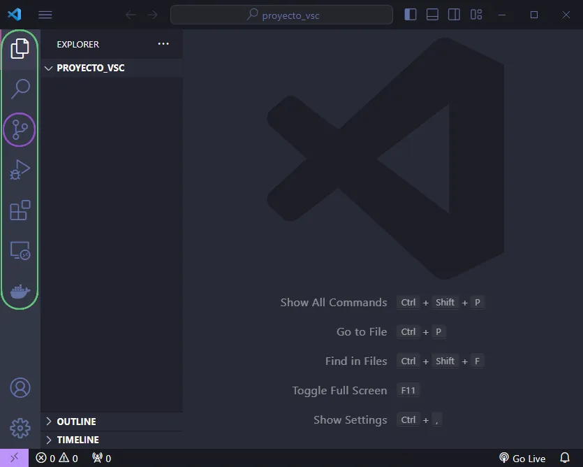This screenshot has height=467, width=583.
Task: Toggle the Secondary Side Bar layout button
Action: [x=454, y=15]
